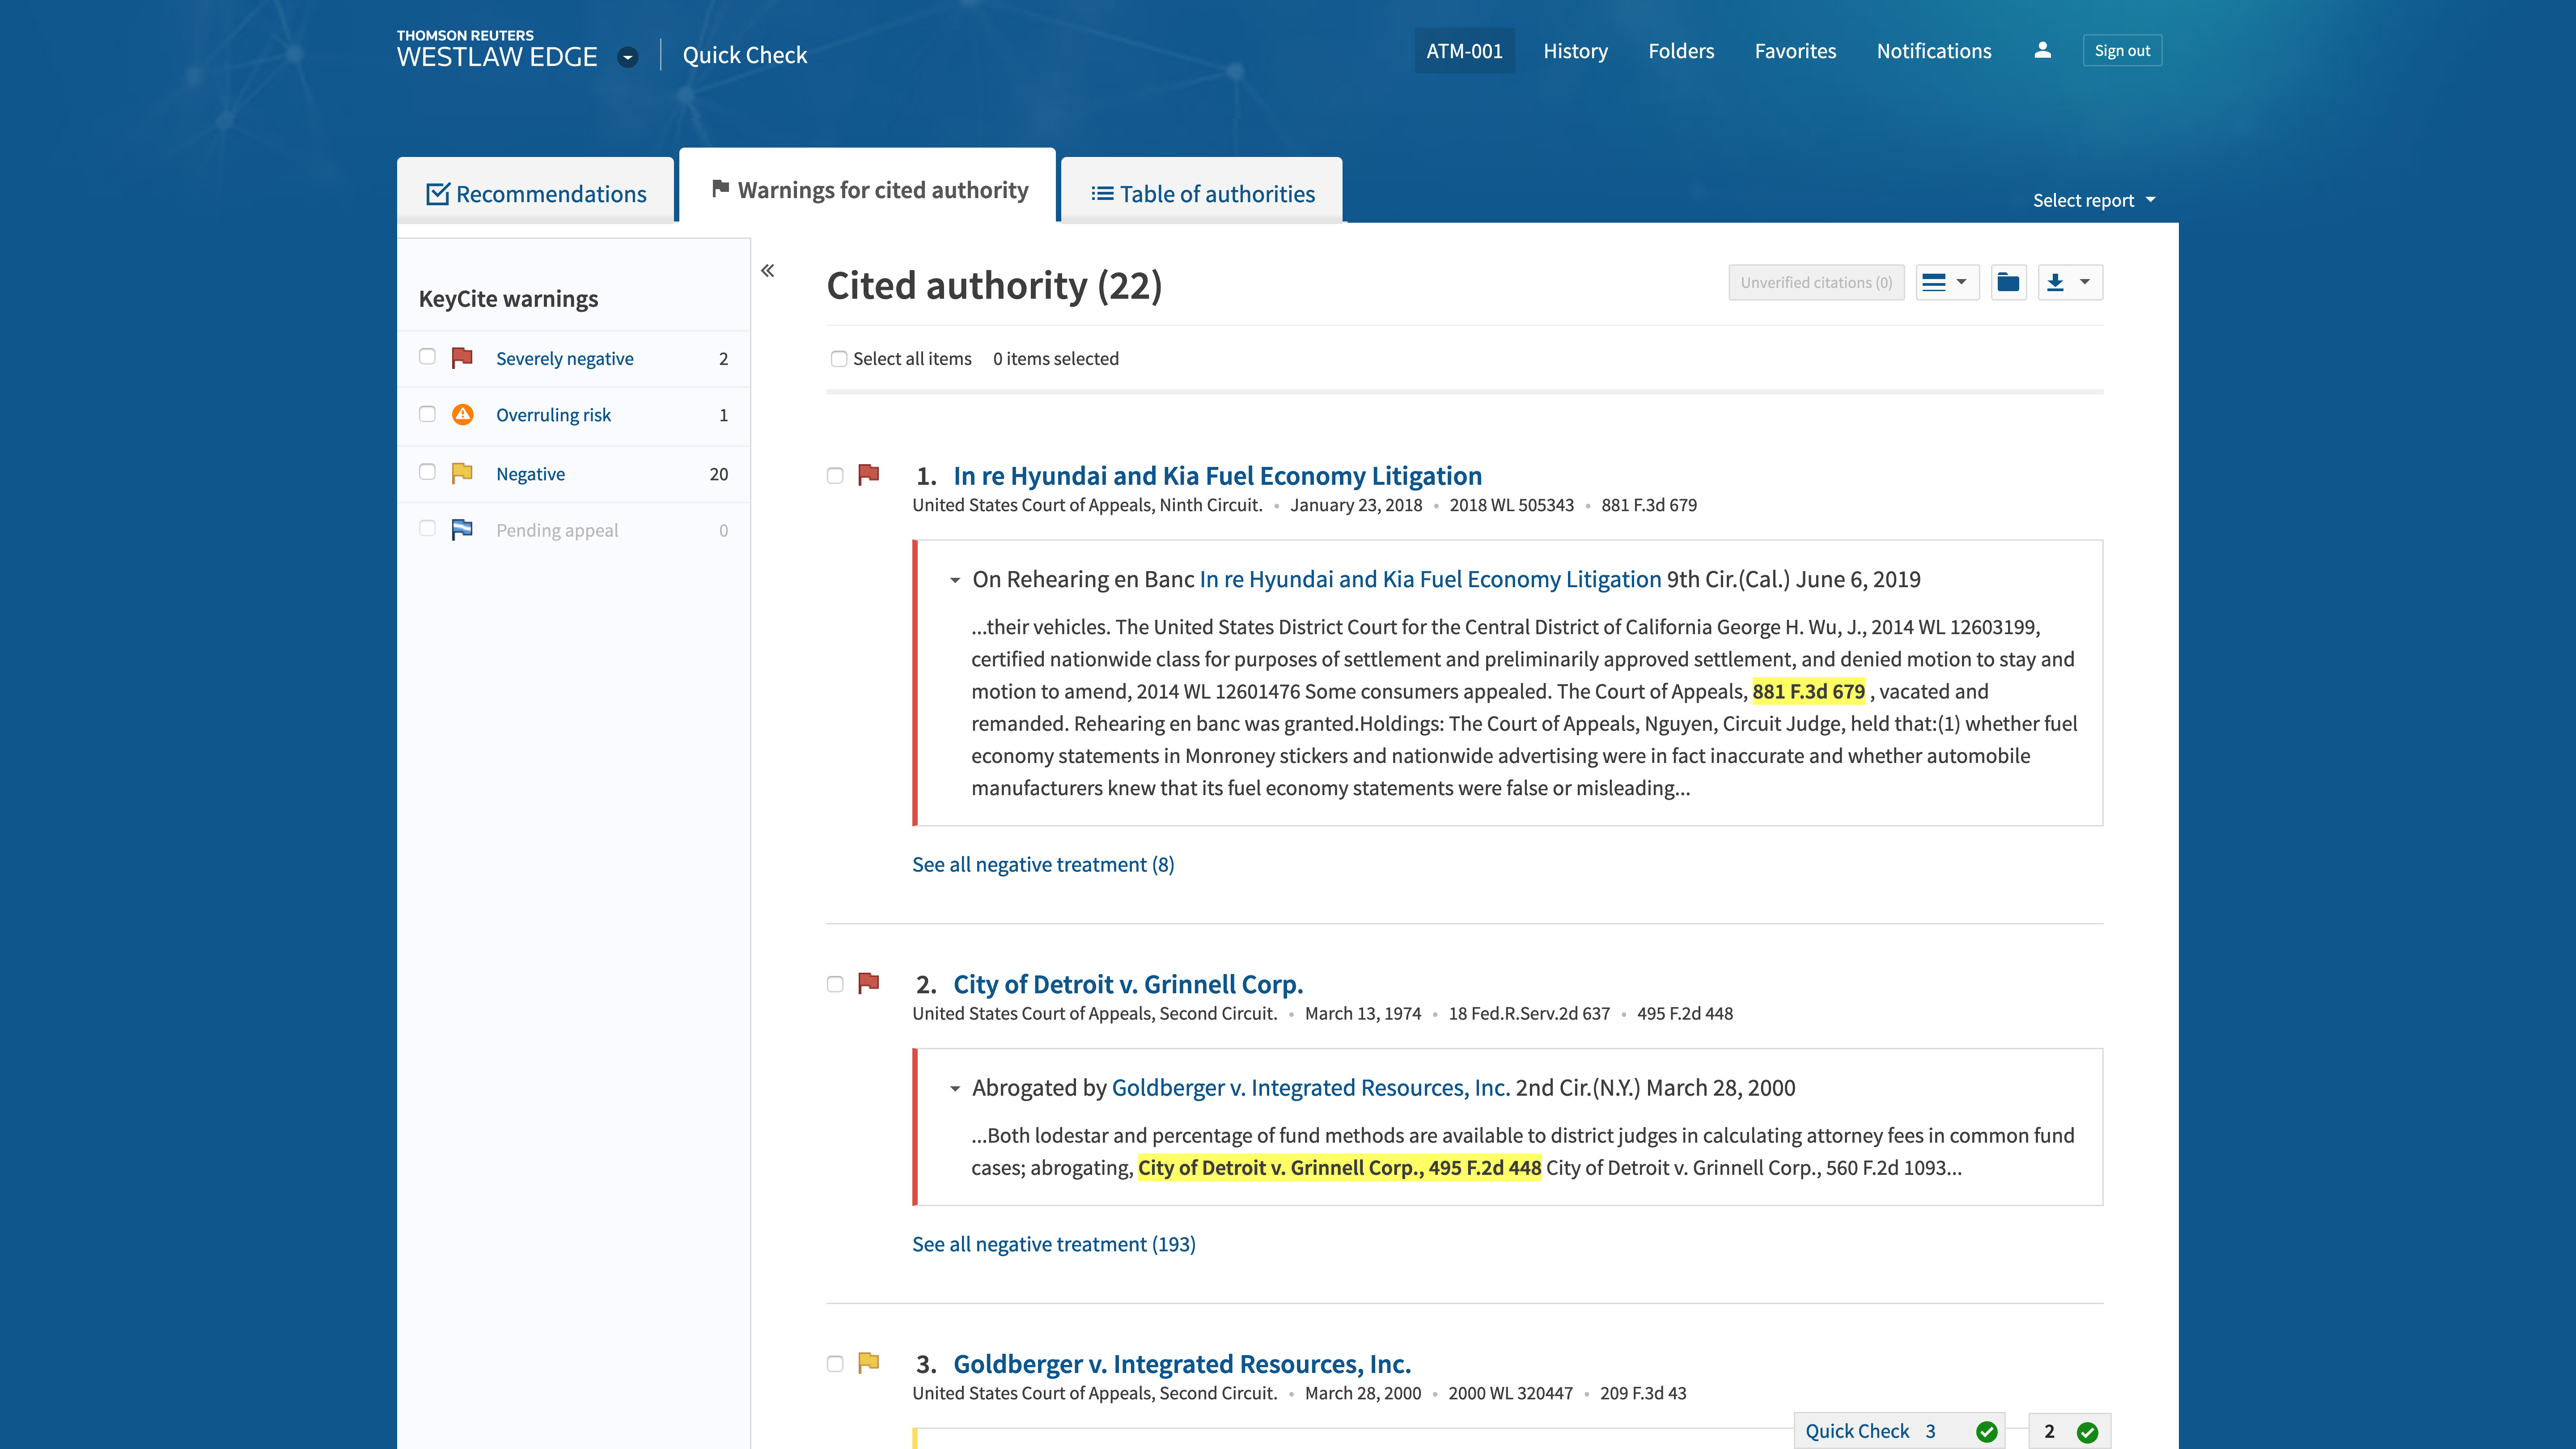Collapse the On Rehearing en Banc treatment

point(955,580)
